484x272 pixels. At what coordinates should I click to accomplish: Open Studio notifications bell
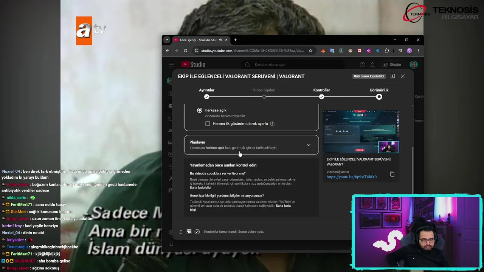tap(372, 65)
